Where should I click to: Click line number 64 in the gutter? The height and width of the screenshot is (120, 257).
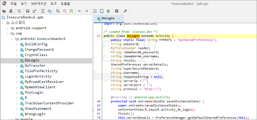point(99,101)
